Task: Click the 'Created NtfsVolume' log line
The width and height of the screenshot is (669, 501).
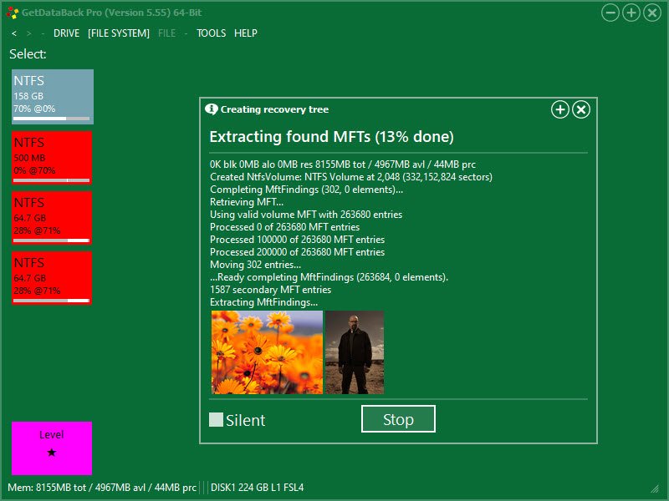Action: pyautogui.click(x=351, y=177)
